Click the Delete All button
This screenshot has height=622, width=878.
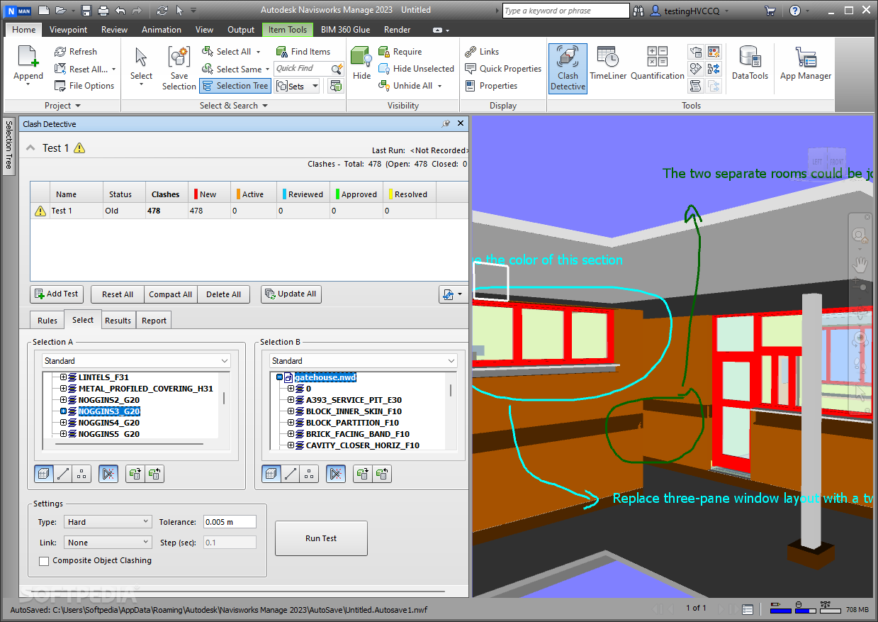point(223,294)
